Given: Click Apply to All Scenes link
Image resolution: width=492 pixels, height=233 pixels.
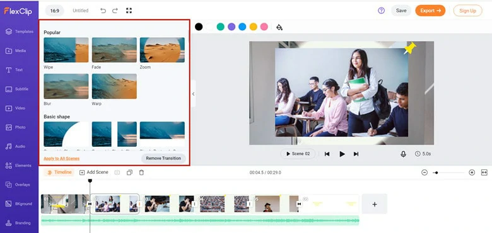Looking at the screenshot, I should click(62, 159).
